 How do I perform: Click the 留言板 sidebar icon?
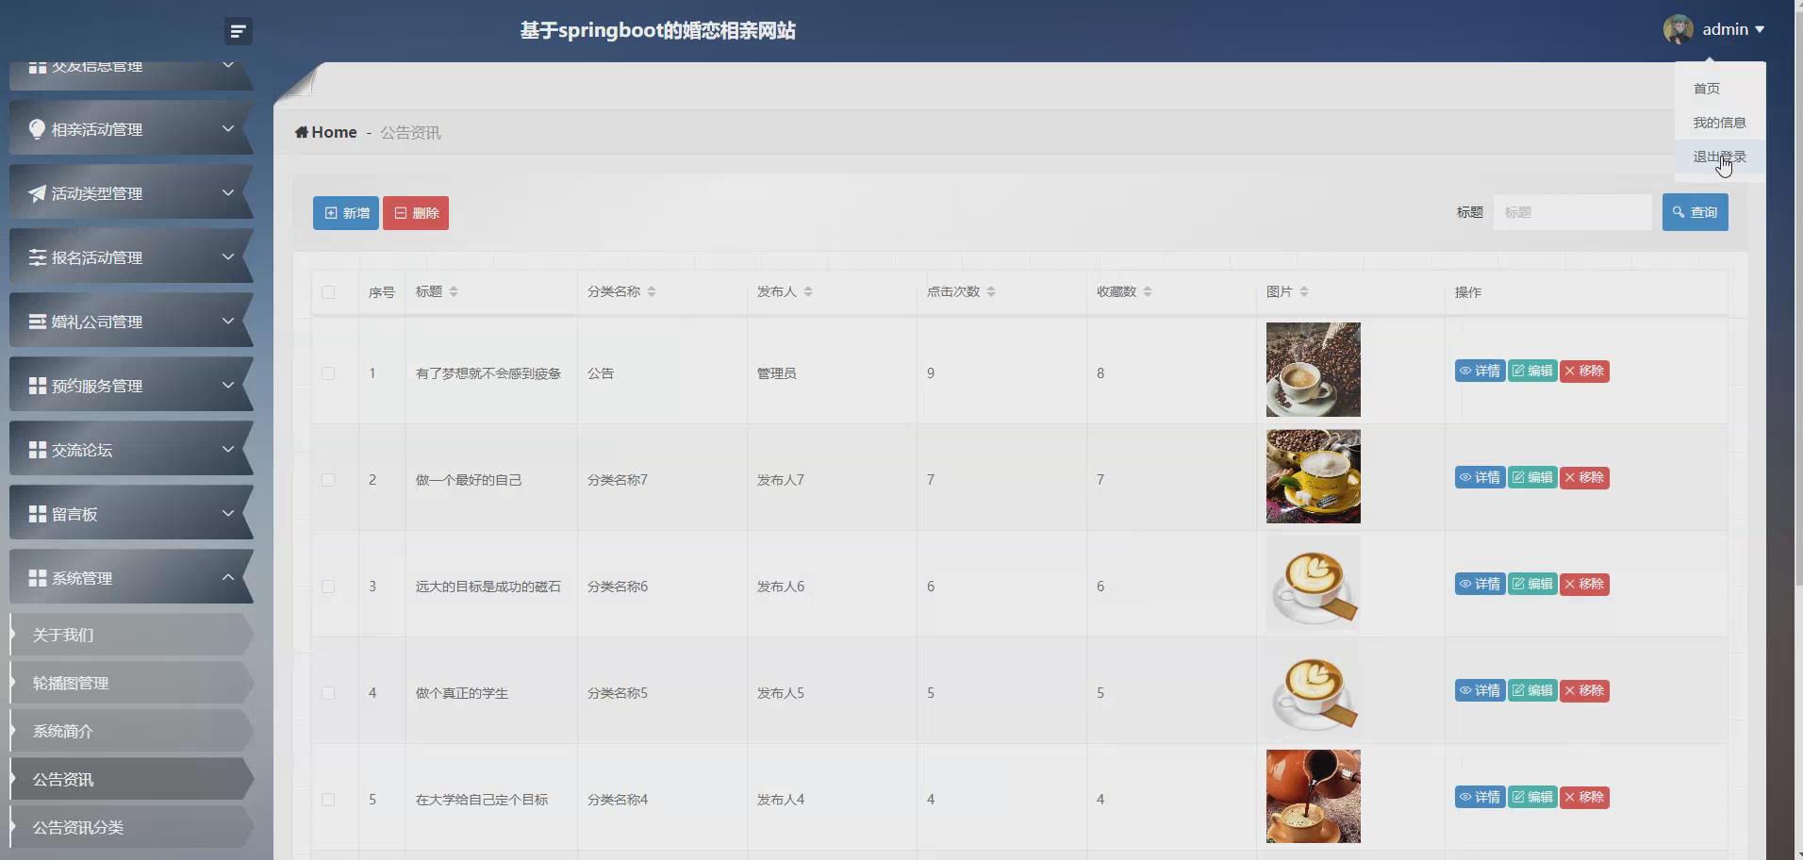[37, 514]
